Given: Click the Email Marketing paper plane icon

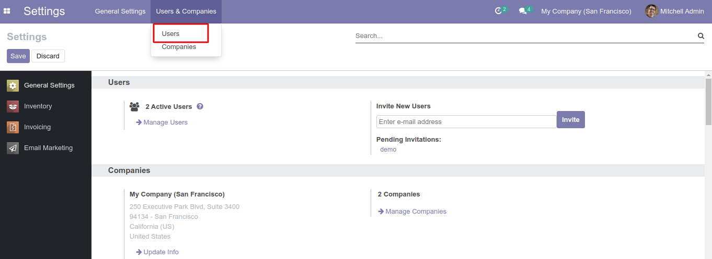Looking at the screenshot, I should (13, 148).
